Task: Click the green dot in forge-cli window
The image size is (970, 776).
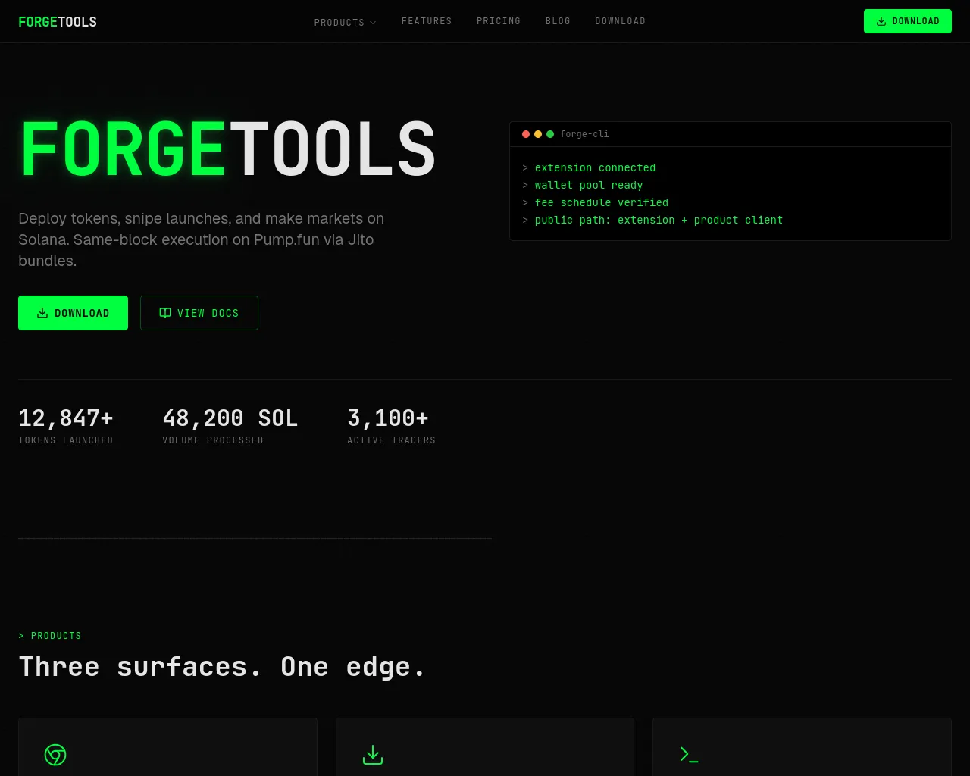Action: coord(550,134)
